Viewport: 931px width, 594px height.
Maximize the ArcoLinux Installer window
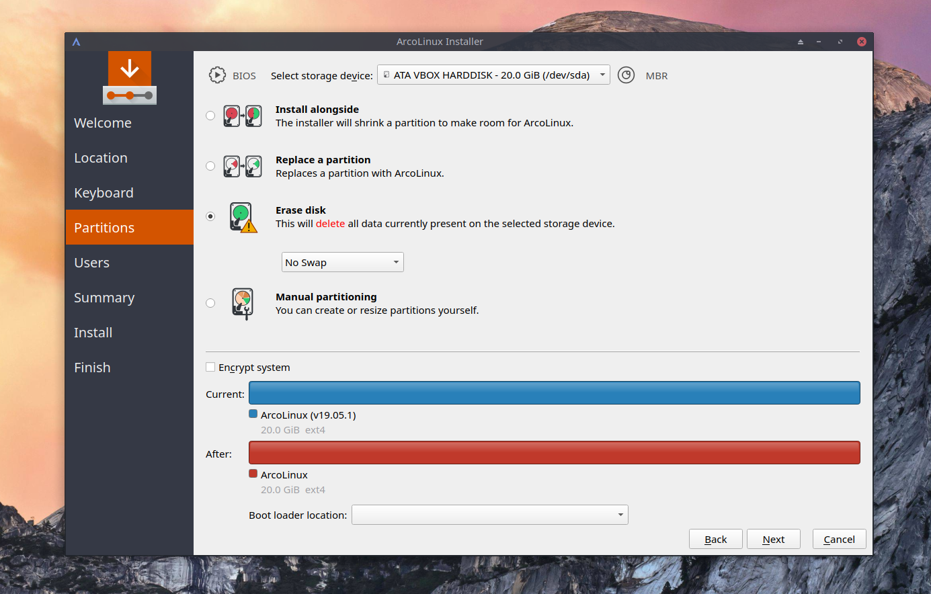840,42
